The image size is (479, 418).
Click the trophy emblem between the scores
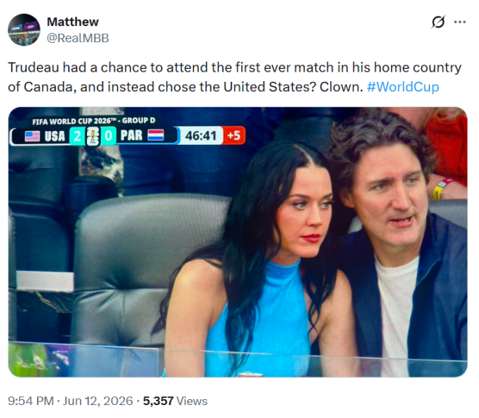tap(93, 136)
